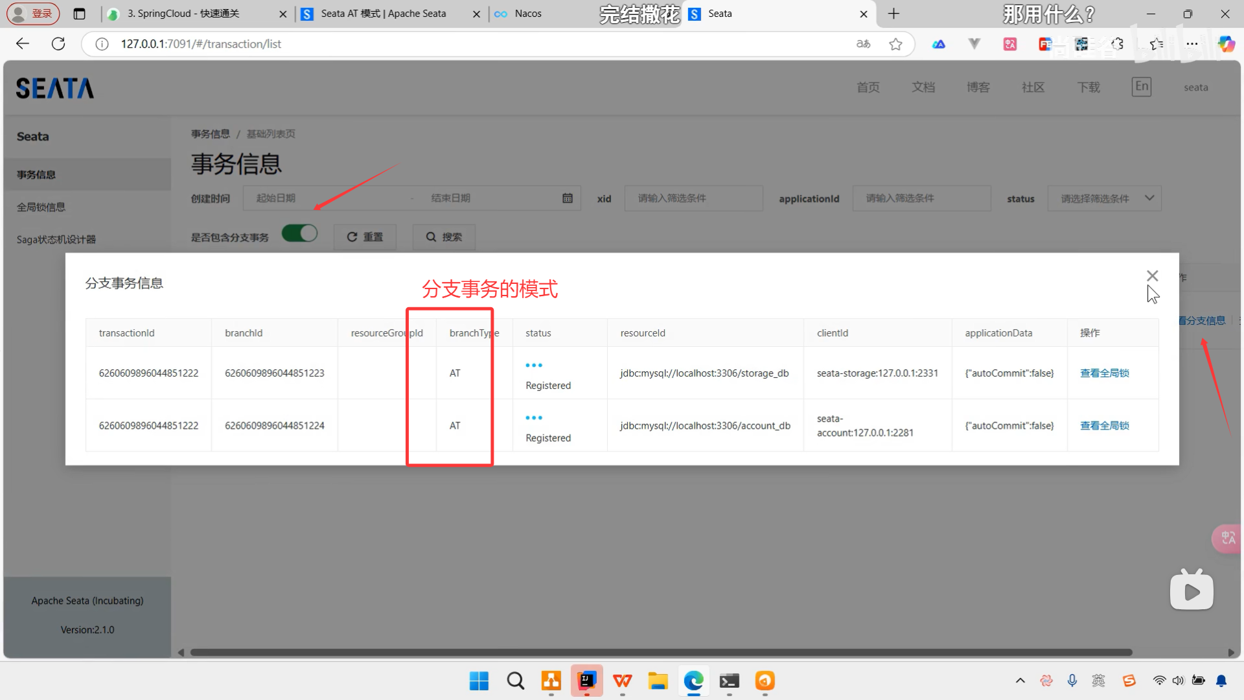Open the Edge browser from the taskbar
Viewport: 1244px width, 700px height.
point(693,681)
